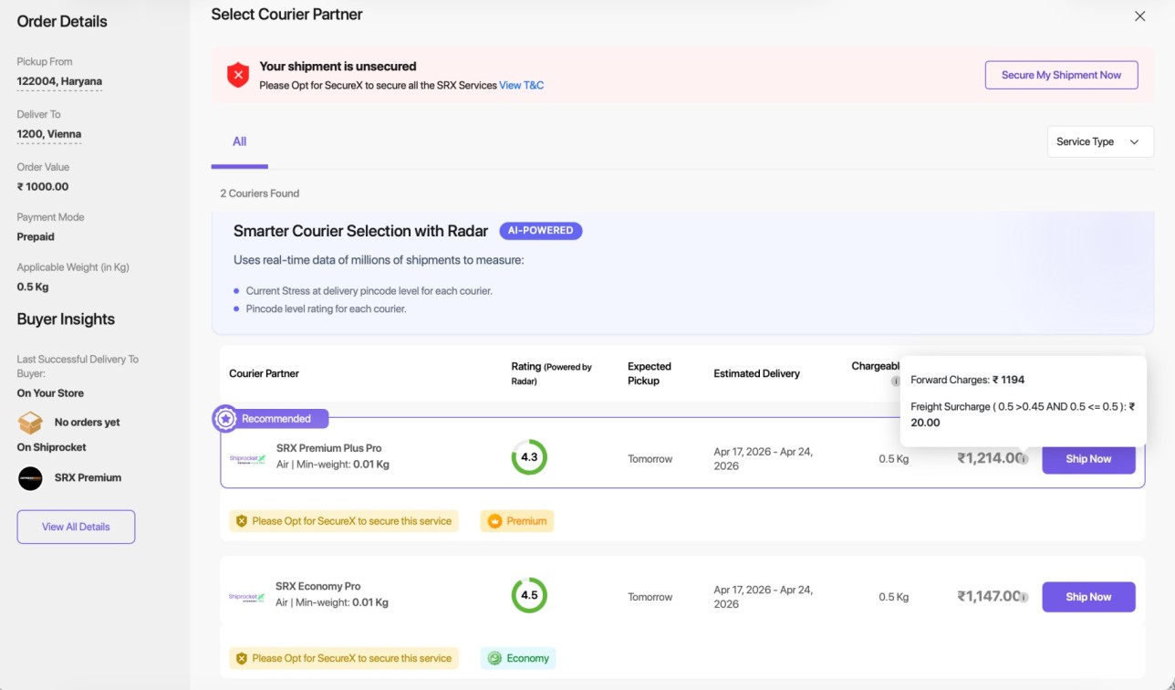Click SRX Economy Pro courier name

tap(318, 586)
